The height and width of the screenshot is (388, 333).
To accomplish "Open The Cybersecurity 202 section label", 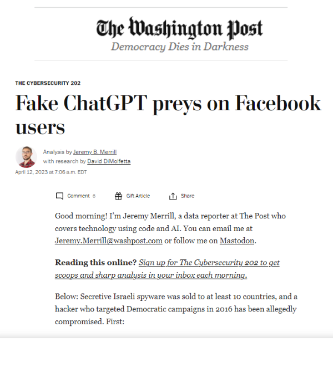I will click(48, 83).
